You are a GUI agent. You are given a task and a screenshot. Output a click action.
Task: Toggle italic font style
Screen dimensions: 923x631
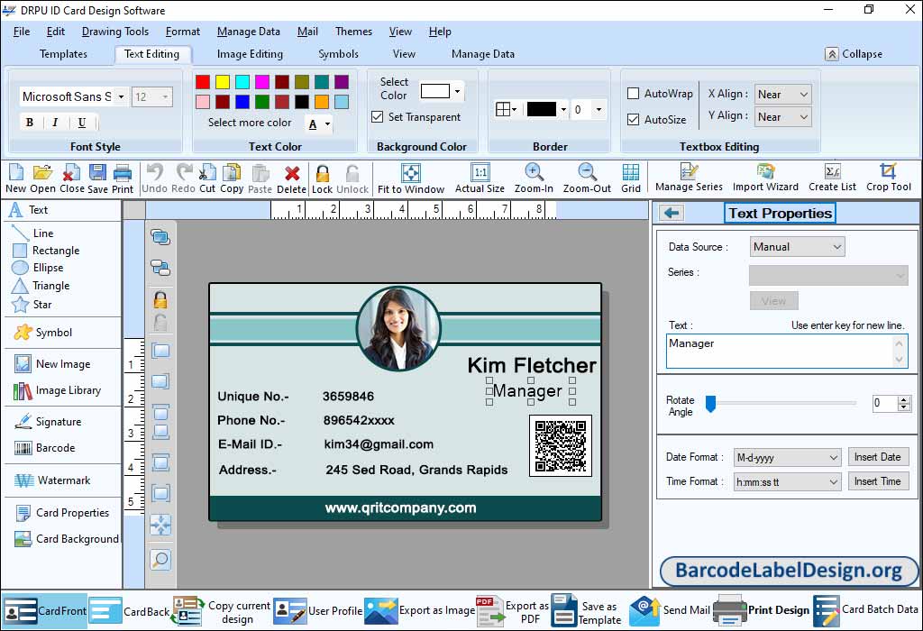(x=55, y=123)
